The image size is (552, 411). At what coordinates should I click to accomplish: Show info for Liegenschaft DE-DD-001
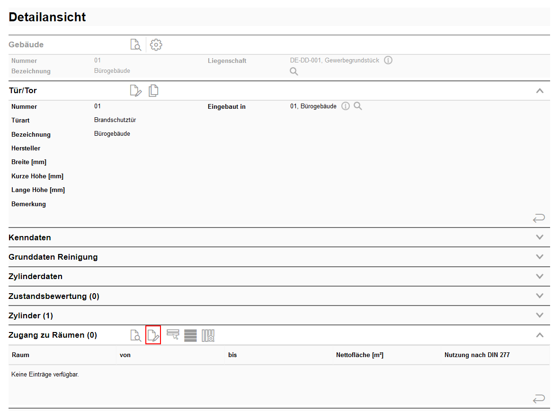pos(388,61)
